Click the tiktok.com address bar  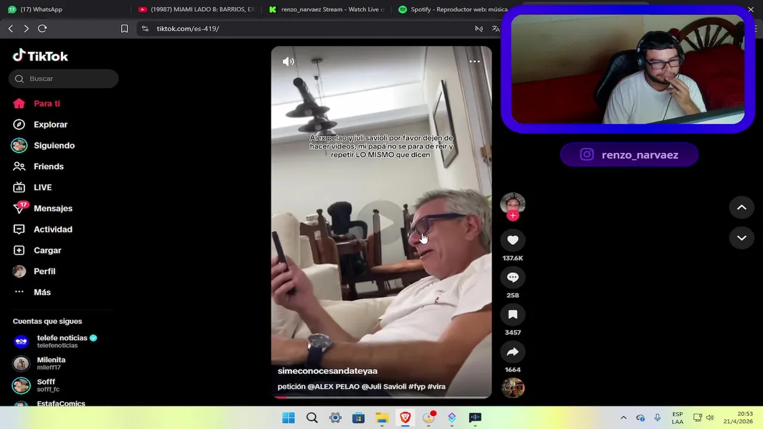[188, 29]
